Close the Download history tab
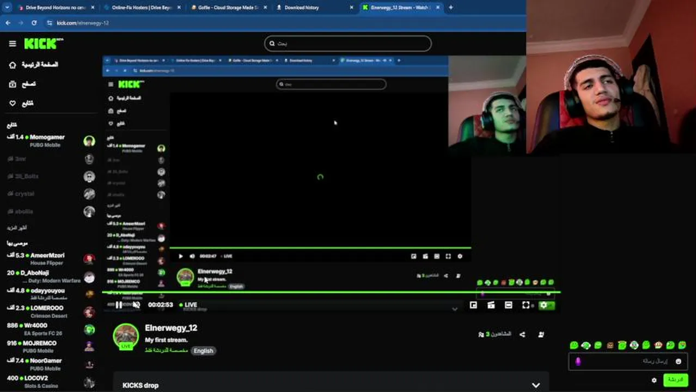 coord(351,8)
